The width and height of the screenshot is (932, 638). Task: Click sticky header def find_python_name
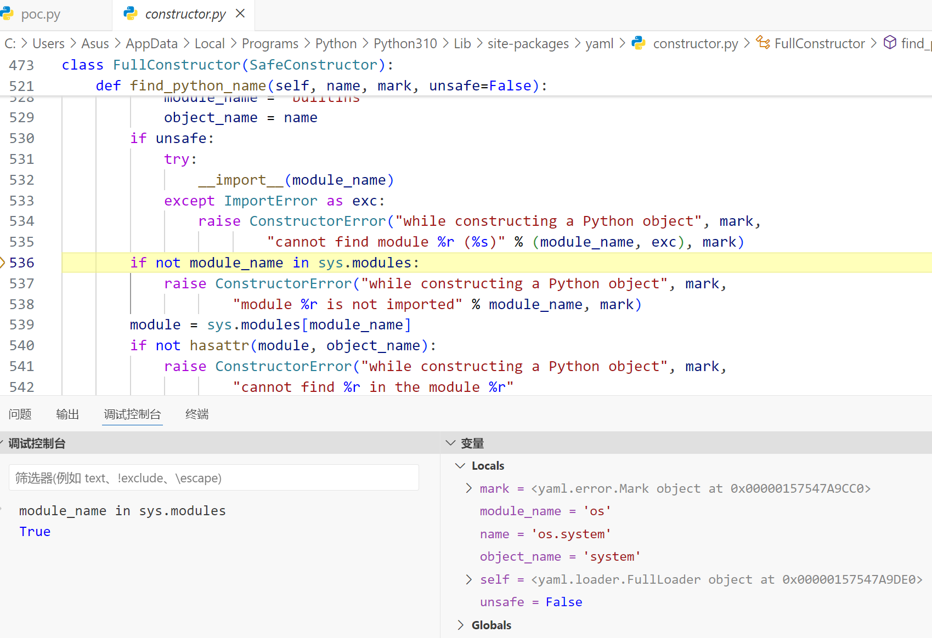tap(321, 86)
